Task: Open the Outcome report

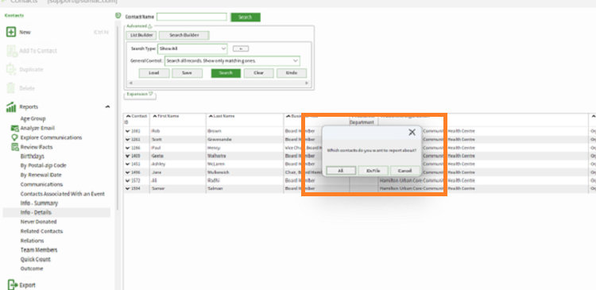Action: (32, 269)
